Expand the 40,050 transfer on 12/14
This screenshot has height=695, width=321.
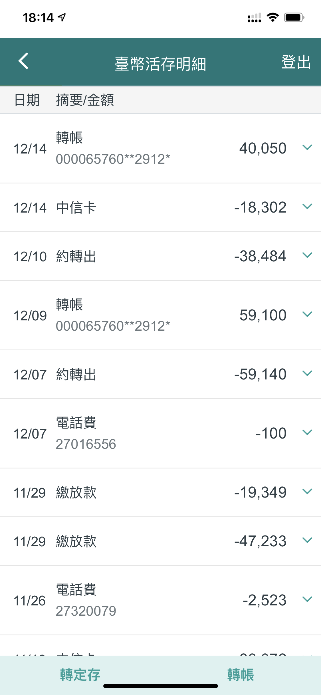[x=307, y=148]
